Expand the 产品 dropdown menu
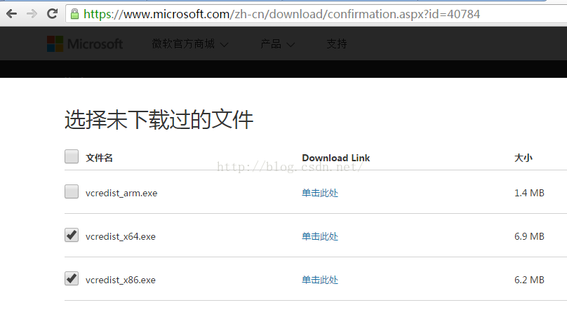567x319 pixels. [277, 44]
